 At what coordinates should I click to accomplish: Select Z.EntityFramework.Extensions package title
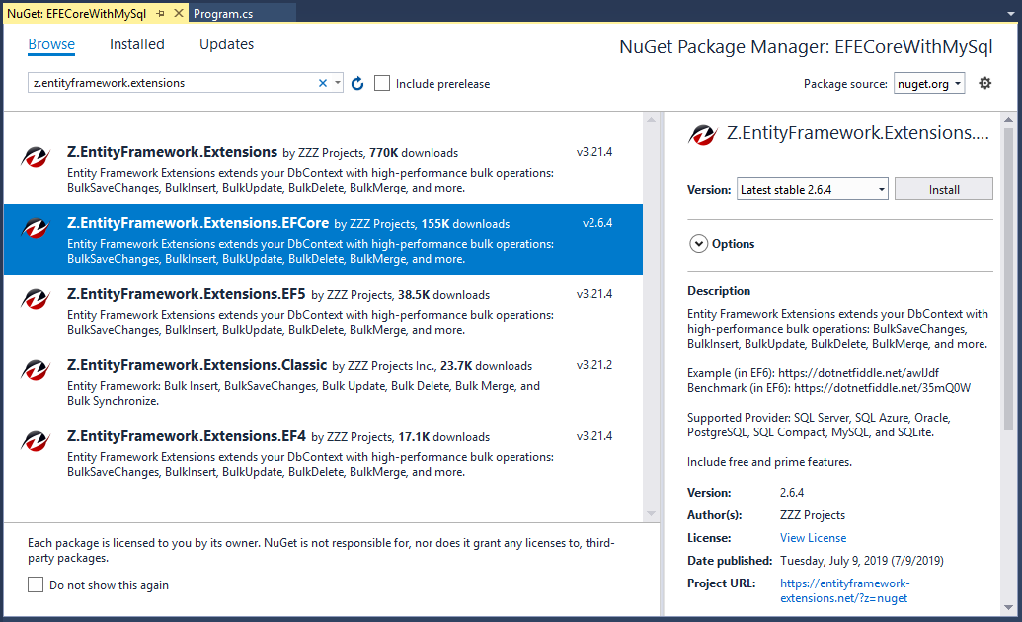click(x=172, y=152)
